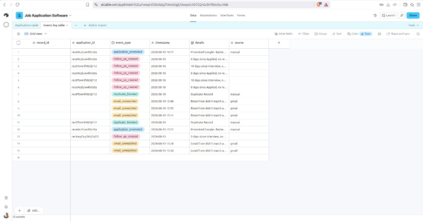
Task: Open the Automations tab
Action: [208, 15]
